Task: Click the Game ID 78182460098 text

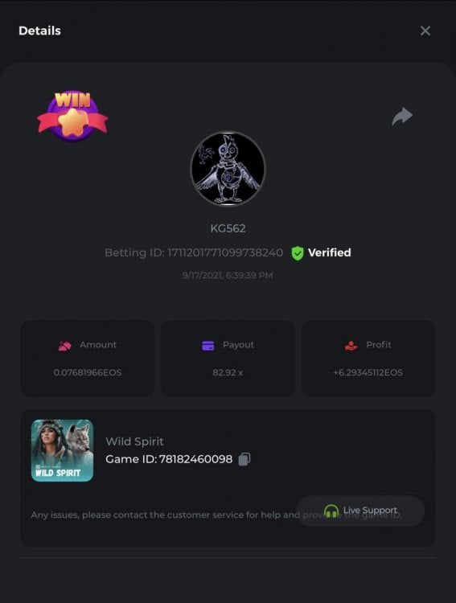Action: (169, 459)
